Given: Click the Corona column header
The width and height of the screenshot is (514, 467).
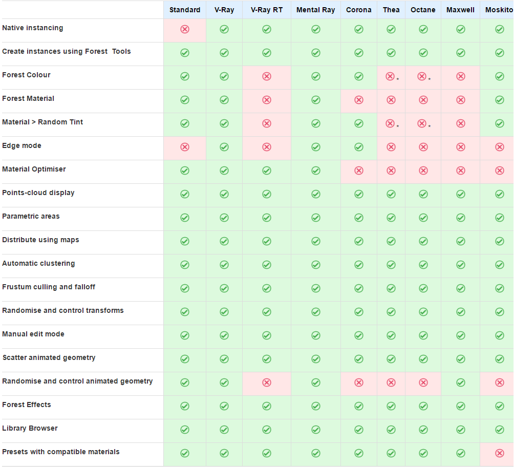Looking at the screenshot, I should [x=359, y=10].
